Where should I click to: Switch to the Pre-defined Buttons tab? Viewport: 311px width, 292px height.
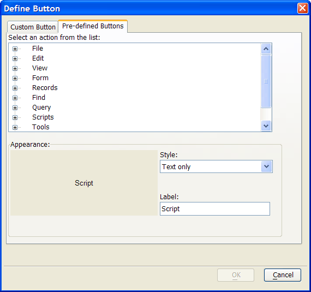click(x=93, y=26)
